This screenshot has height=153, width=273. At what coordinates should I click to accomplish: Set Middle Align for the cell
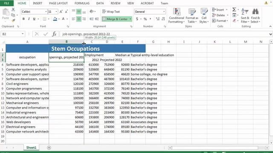tap(78, 11)
